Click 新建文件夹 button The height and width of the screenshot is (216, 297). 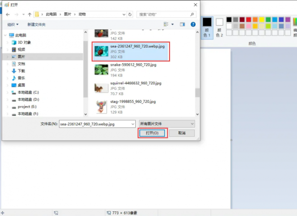pyautogui.click(x=37, y=24)
